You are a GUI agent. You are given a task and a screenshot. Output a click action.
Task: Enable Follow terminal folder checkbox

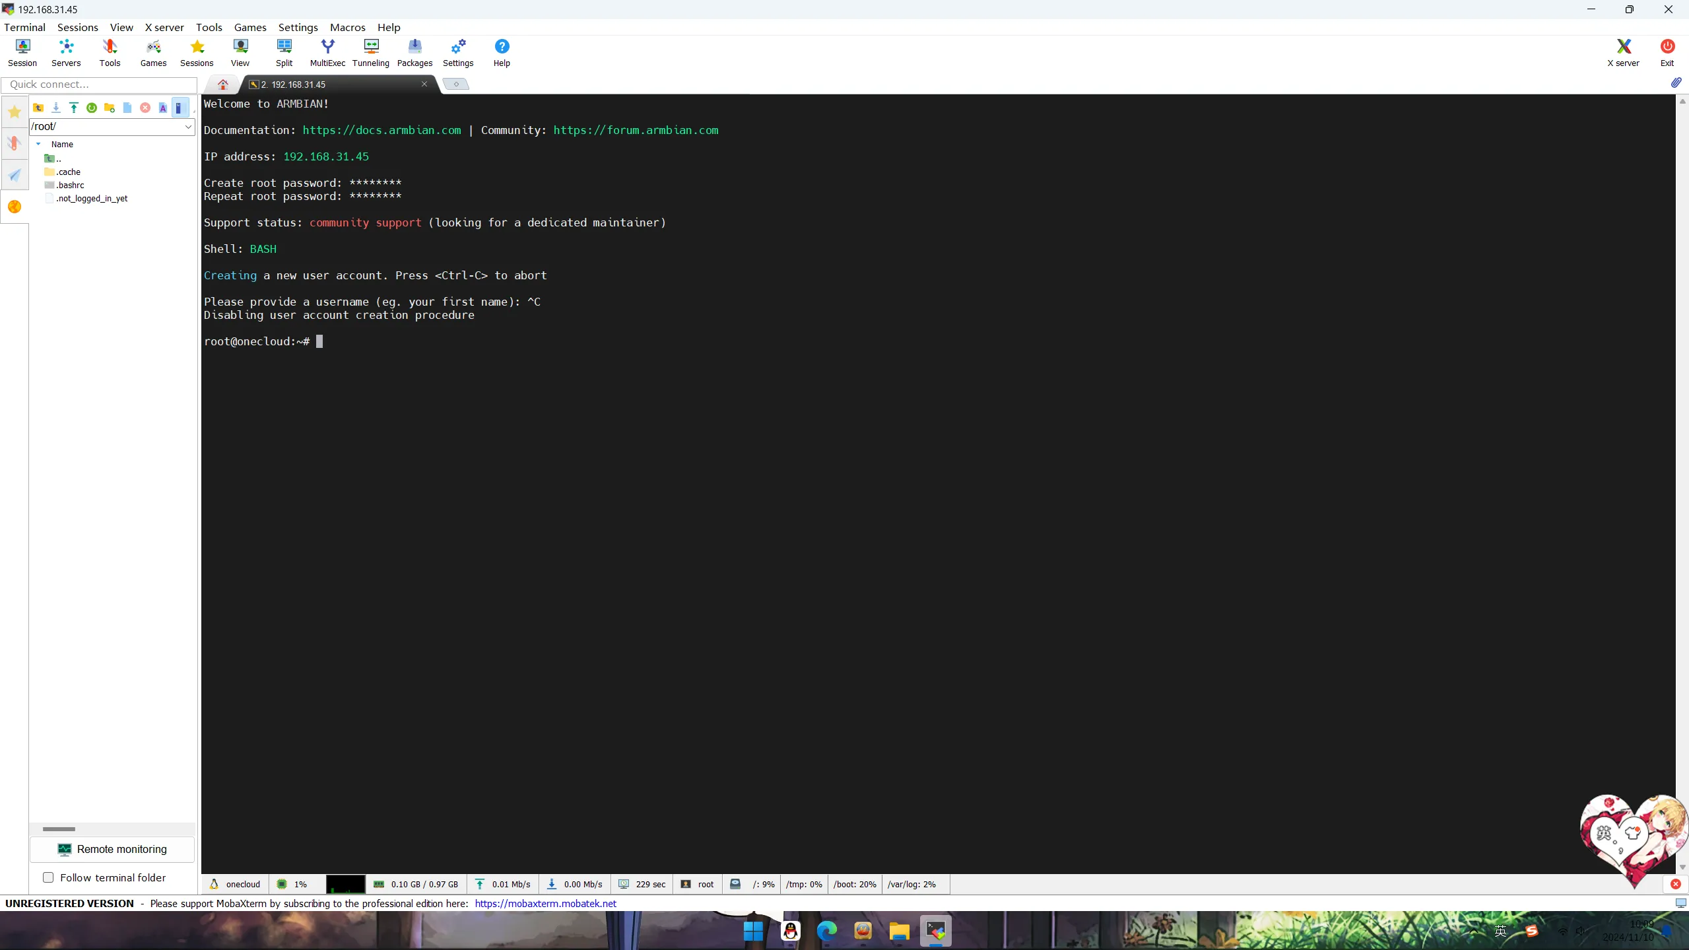[48, 877]
